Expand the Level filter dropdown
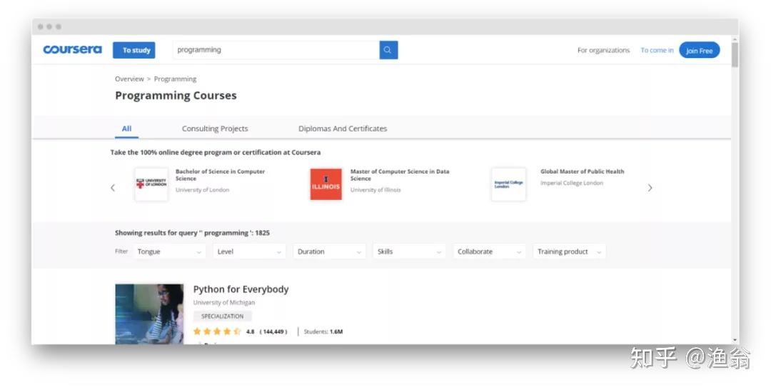771x390 pixels. [x=249, y=251]
